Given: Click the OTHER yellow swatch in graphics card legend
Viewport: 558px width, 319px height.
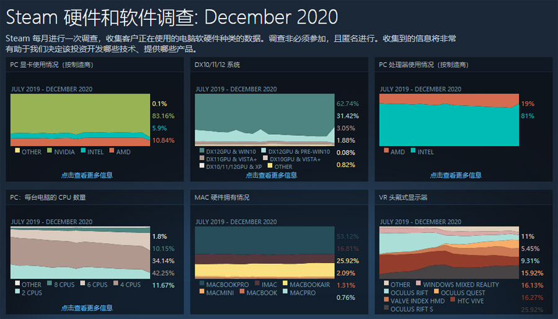Looking at the screenshot, I should tap(17, 150).
